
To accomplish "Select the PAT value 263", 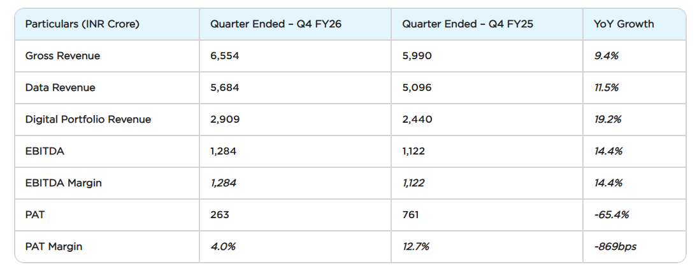I will pos(219,215).
